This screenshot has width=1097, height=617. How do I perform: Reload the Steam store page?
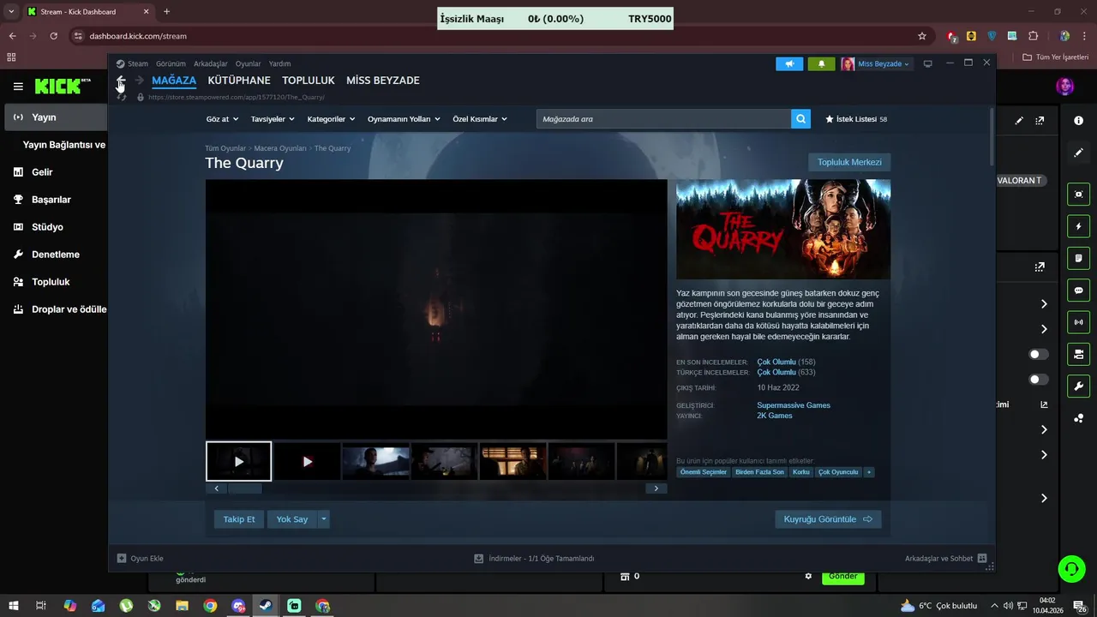coord(121,97)
